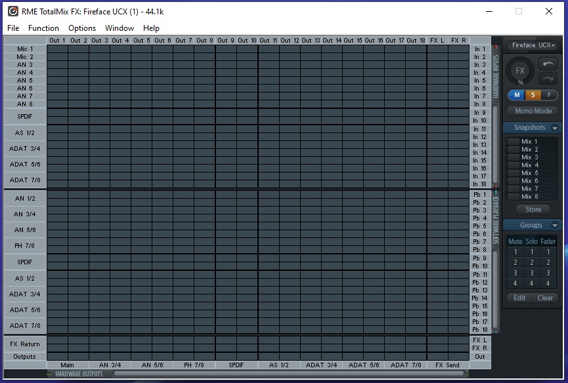Toggle the orange S global solo button
This screenshot has height=383, width=568.
tap(533, 94)
